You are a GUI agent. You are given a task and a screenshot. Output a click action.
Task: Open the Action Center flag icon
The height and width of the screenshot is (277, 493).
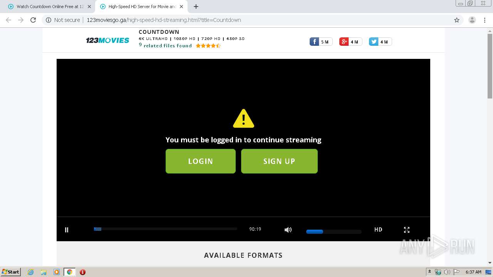pyautogui.click(x=456, y=272)
